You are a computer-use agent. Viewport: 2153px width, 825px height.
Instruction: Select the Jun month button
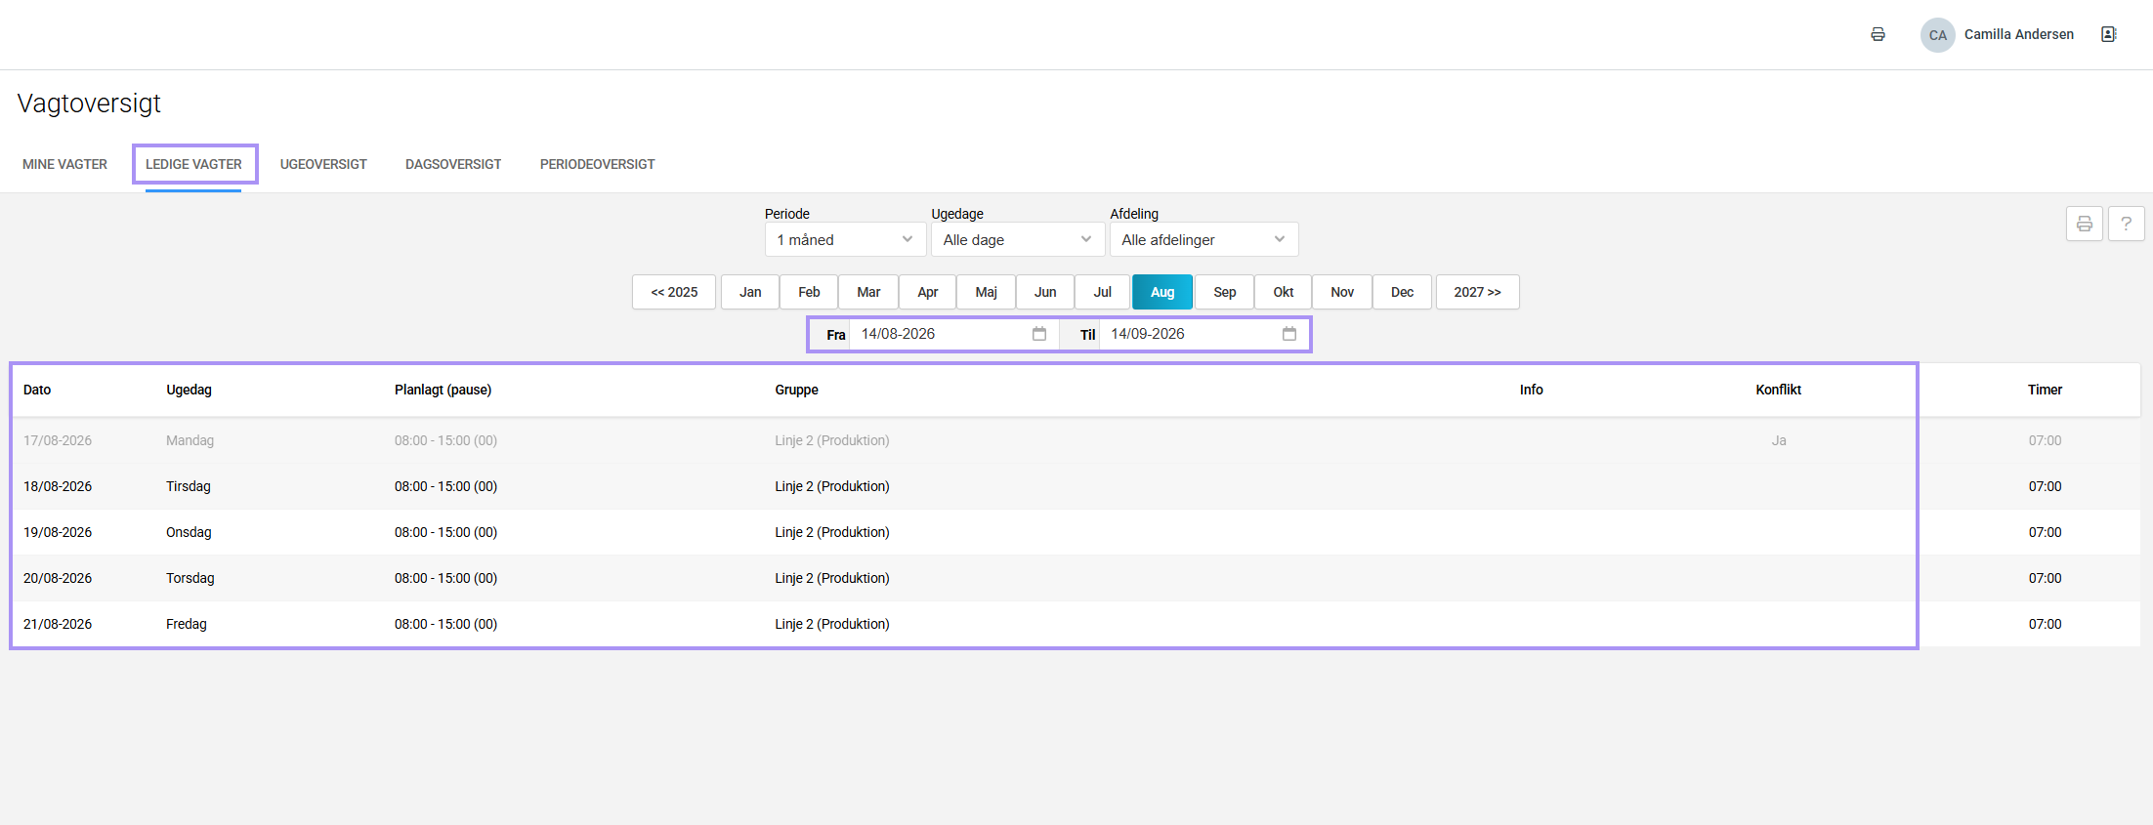[1045, 292]
